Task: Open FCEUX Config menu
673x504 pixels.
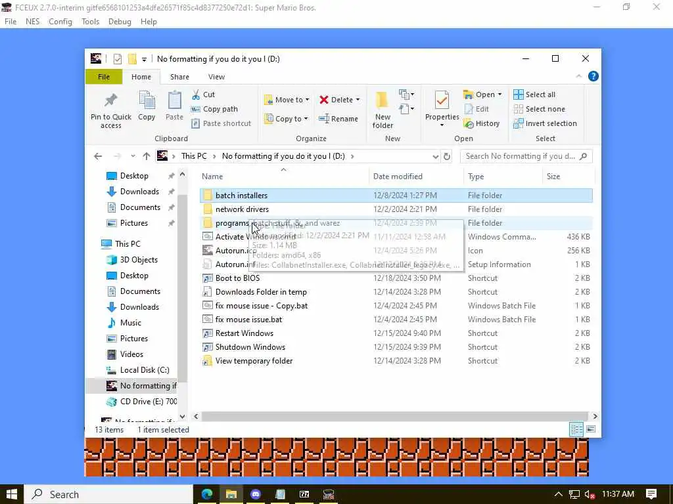Action: point(60,22)
